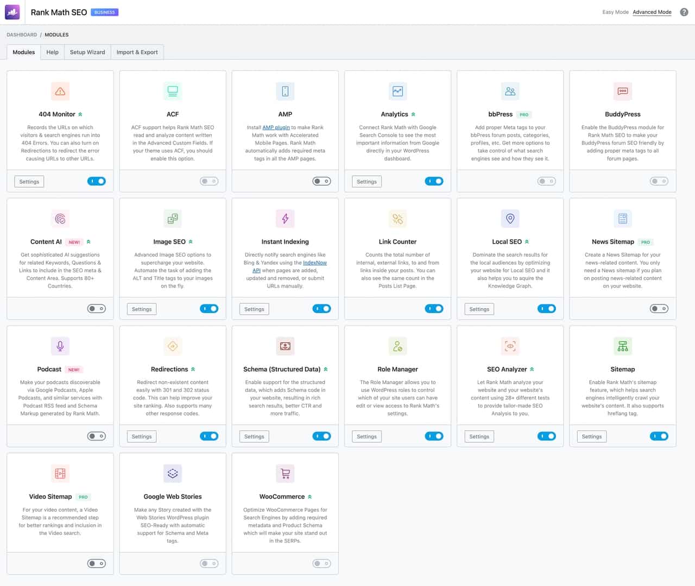Enable the News Sitemap toggle

[659, 309]
